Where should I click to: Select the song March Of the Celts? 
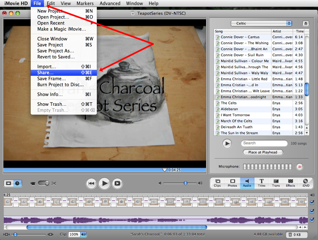coord(259,121)
